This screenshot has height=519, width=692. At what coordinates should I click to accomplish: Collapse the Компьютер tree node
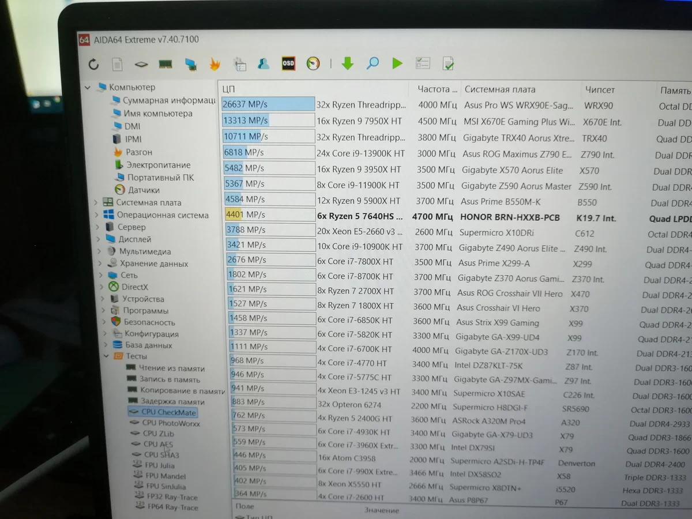[x=88, y=88]
